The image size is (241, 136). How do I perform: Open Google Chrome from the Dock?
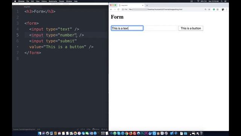127,133
